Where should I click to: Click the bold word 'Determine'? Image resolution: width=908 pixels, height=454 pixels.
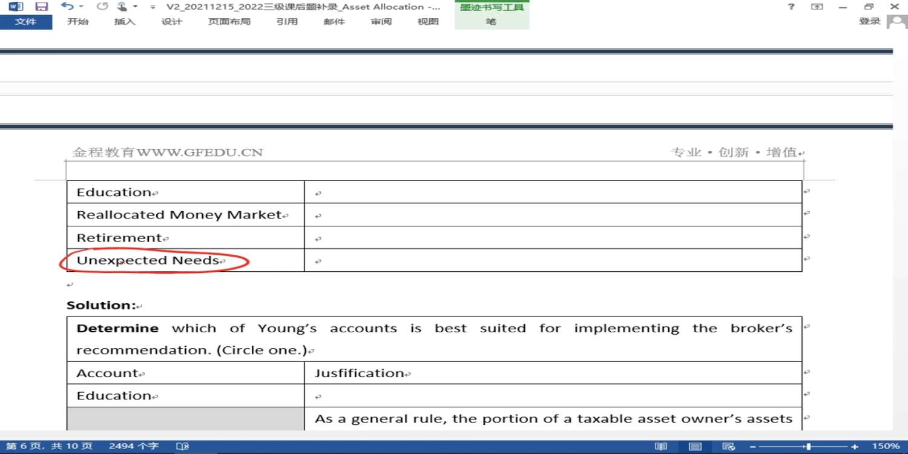coord(117,329)
